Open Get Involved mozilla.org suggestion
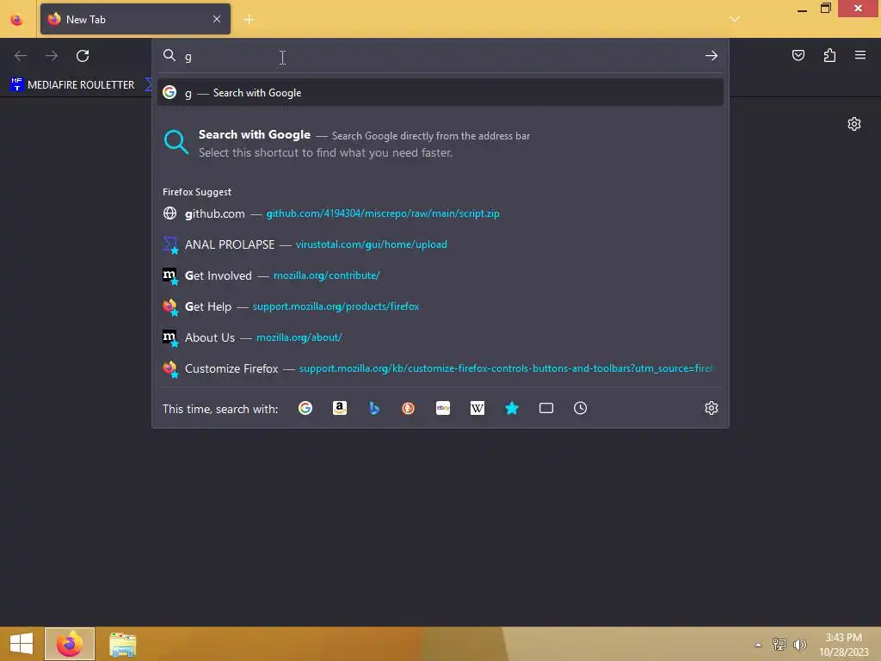 click(440, 275)
